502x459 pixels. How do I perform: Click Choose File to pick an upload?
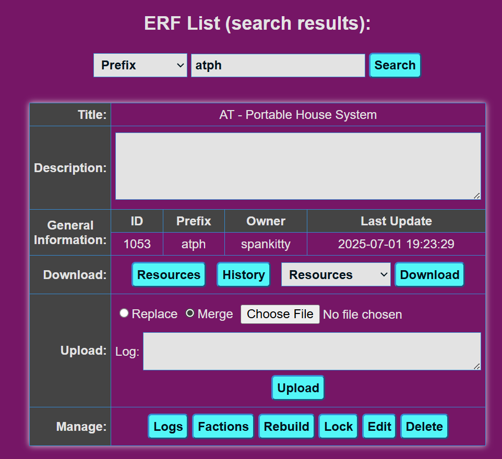pyautogui.click(x=280, y=314)
